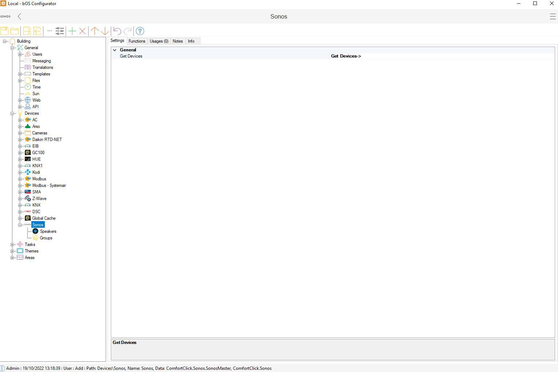Click the Import configuration icon
The width and height of the screenshot is (558, 372).
[x=37, y=31]
